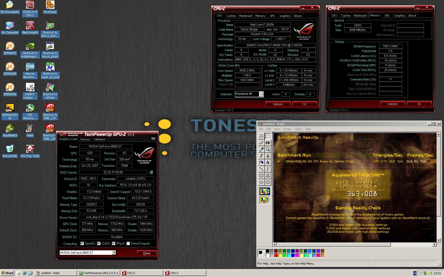
Task: Click the GPU-Z BIOS Version field
Action: (x=113, y=173)
